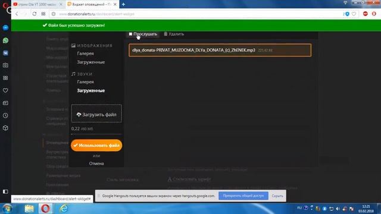381x214 pixels.
Task: Open the Opera menu logo at top-left
Action: click(x=5, y=5)
